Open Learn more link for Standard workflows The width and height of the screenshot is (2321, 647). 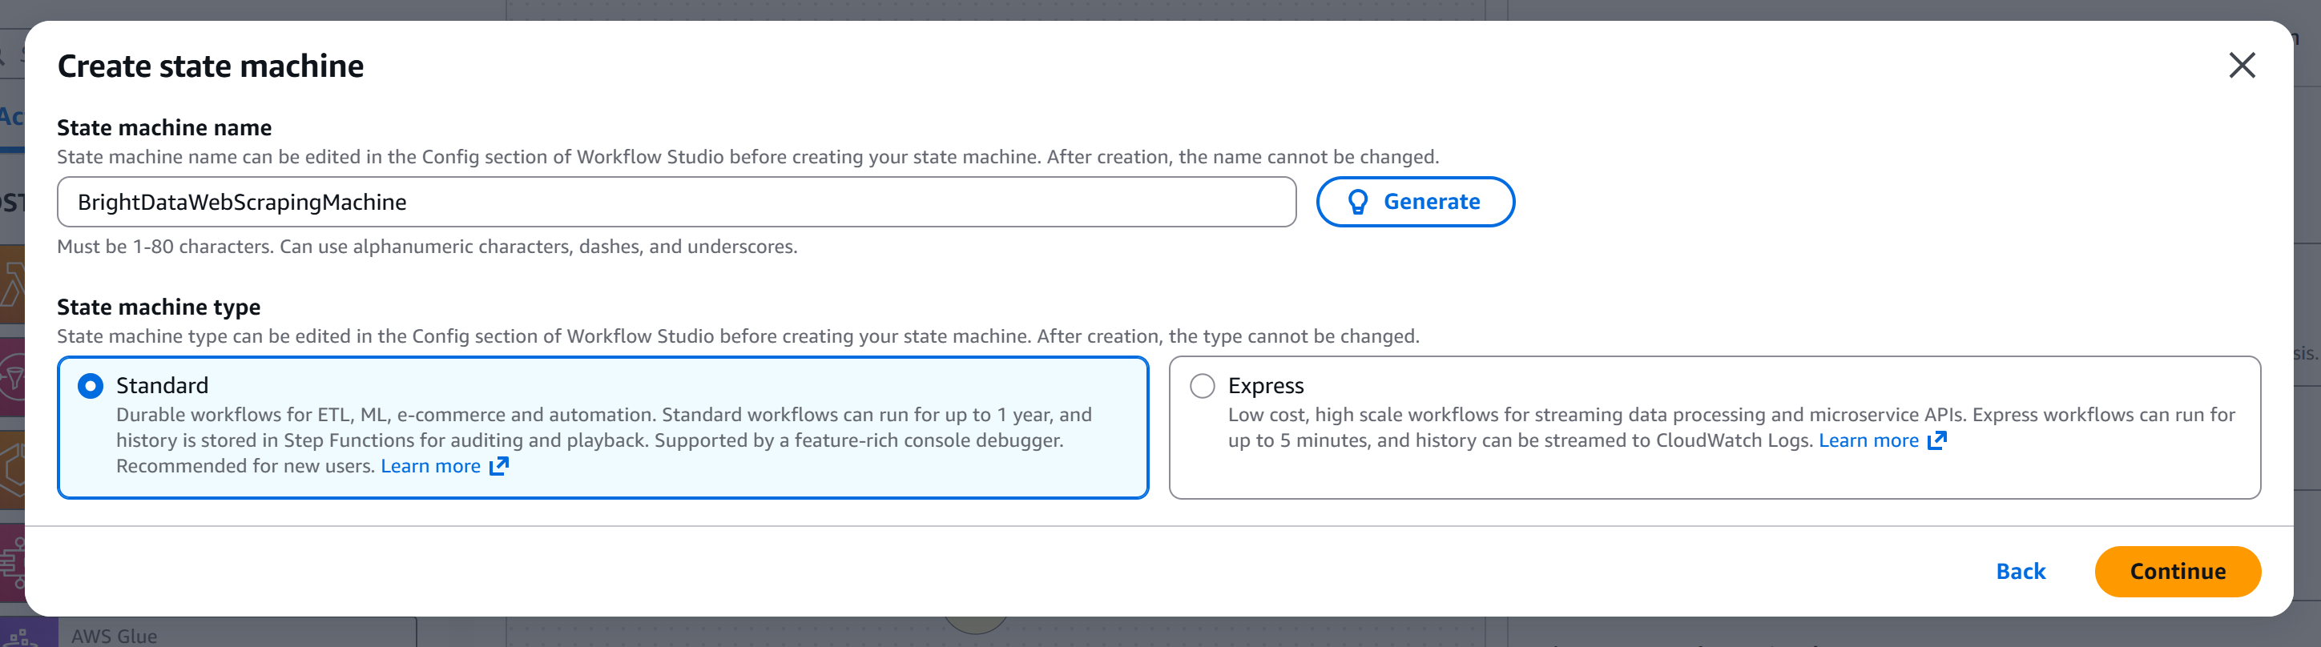coord(431,466)
